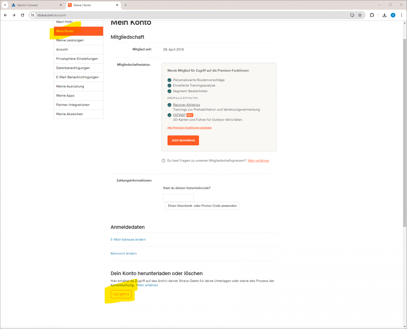Open the three-dot Chrome menu
This screenshot has width=407, height=329.
point(402,15)
